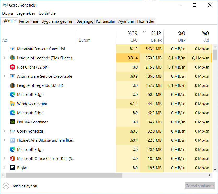The height and width of the screenshot is (194, 218).
Task: Click the vertical scrollbar down arrow
Action: [215, 169]
